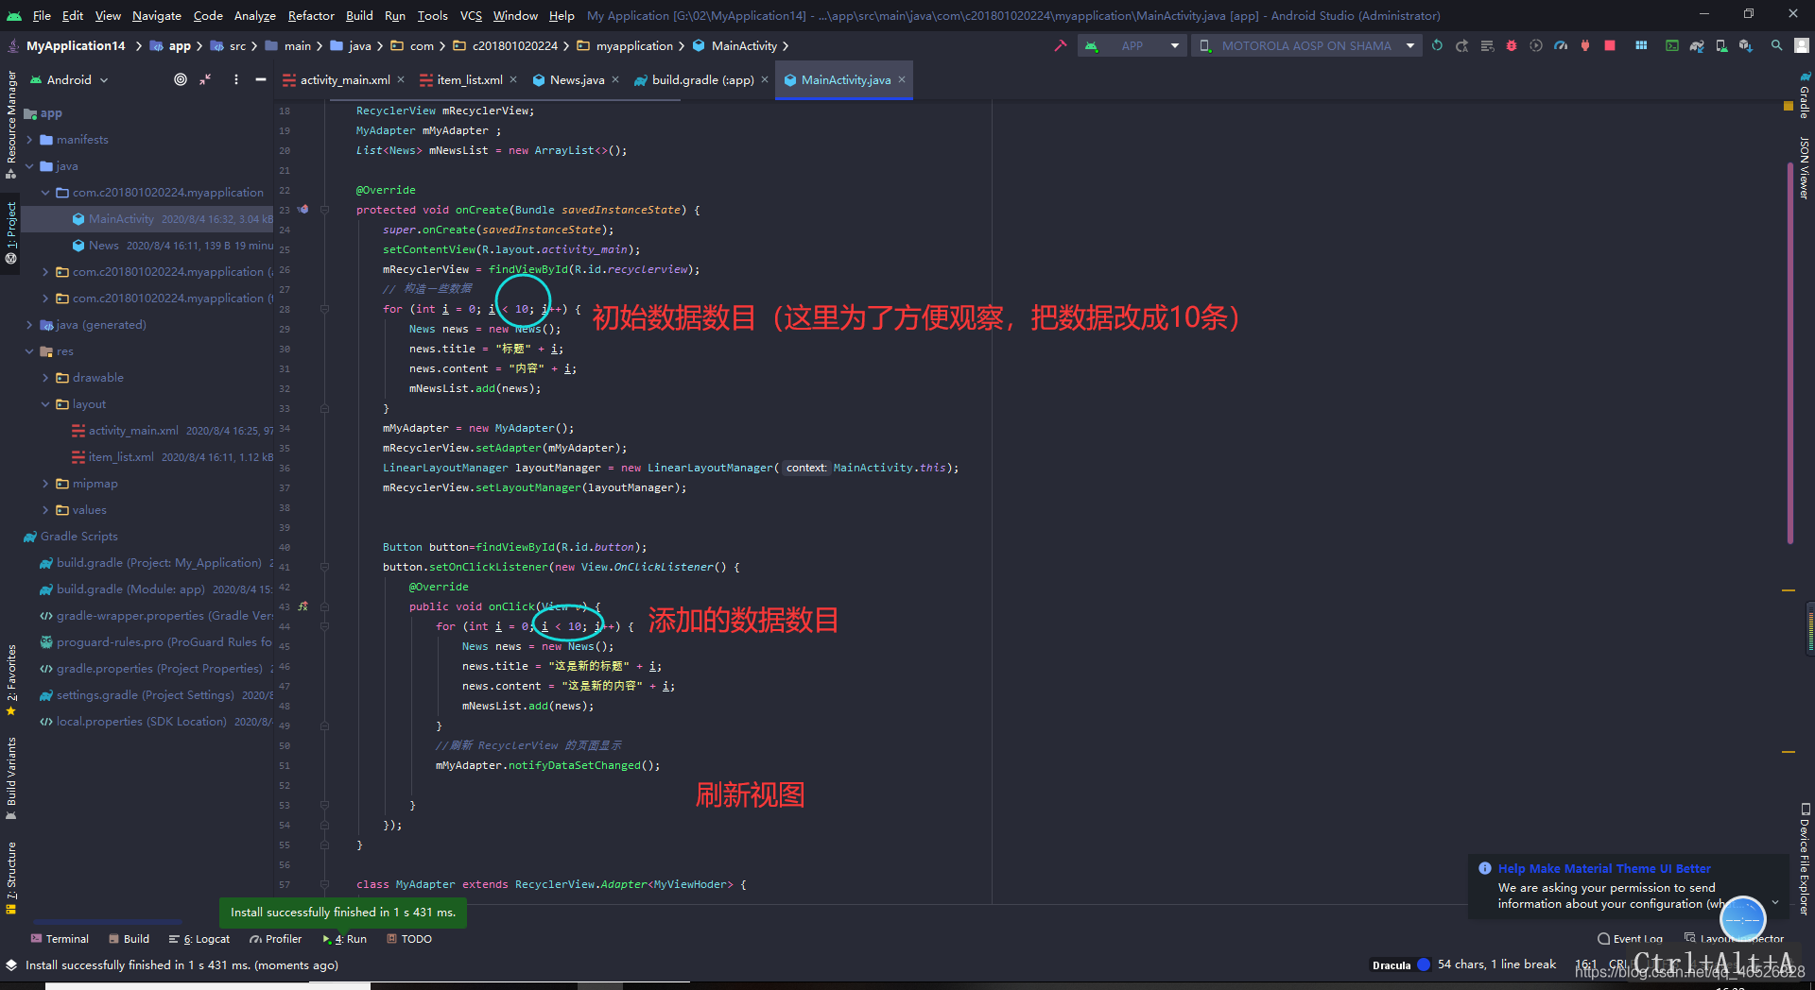This screenshot has height=990, width=1815.
Task: Toggle the TODO tool window
Action: point(409,939)
